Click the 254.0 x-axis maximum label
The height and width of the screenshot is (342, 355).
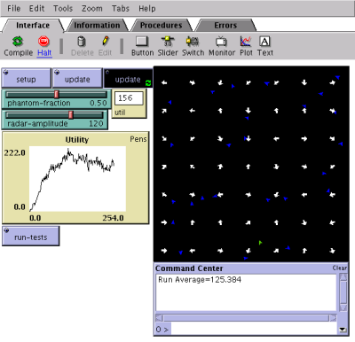[113, 218]
